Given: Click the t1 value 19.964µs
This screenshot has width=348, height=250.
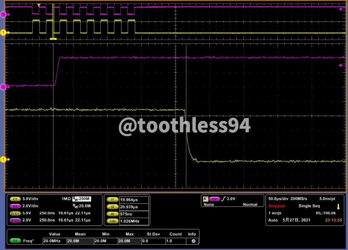Looking at the screenshot, I should [x=134, y=200].
